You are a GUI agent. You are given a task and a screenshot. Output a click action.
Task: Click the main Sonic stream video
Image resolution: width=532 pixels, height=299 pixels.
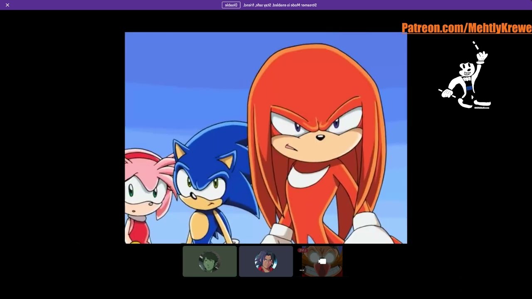266,138
